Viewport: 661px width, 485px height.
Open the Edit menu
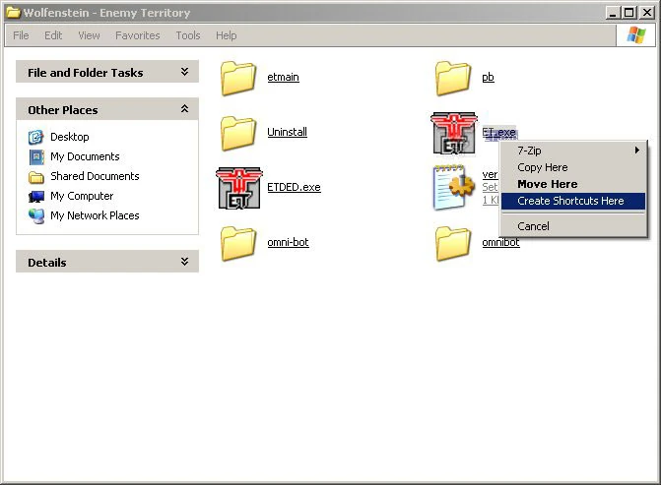pos(53,35)
